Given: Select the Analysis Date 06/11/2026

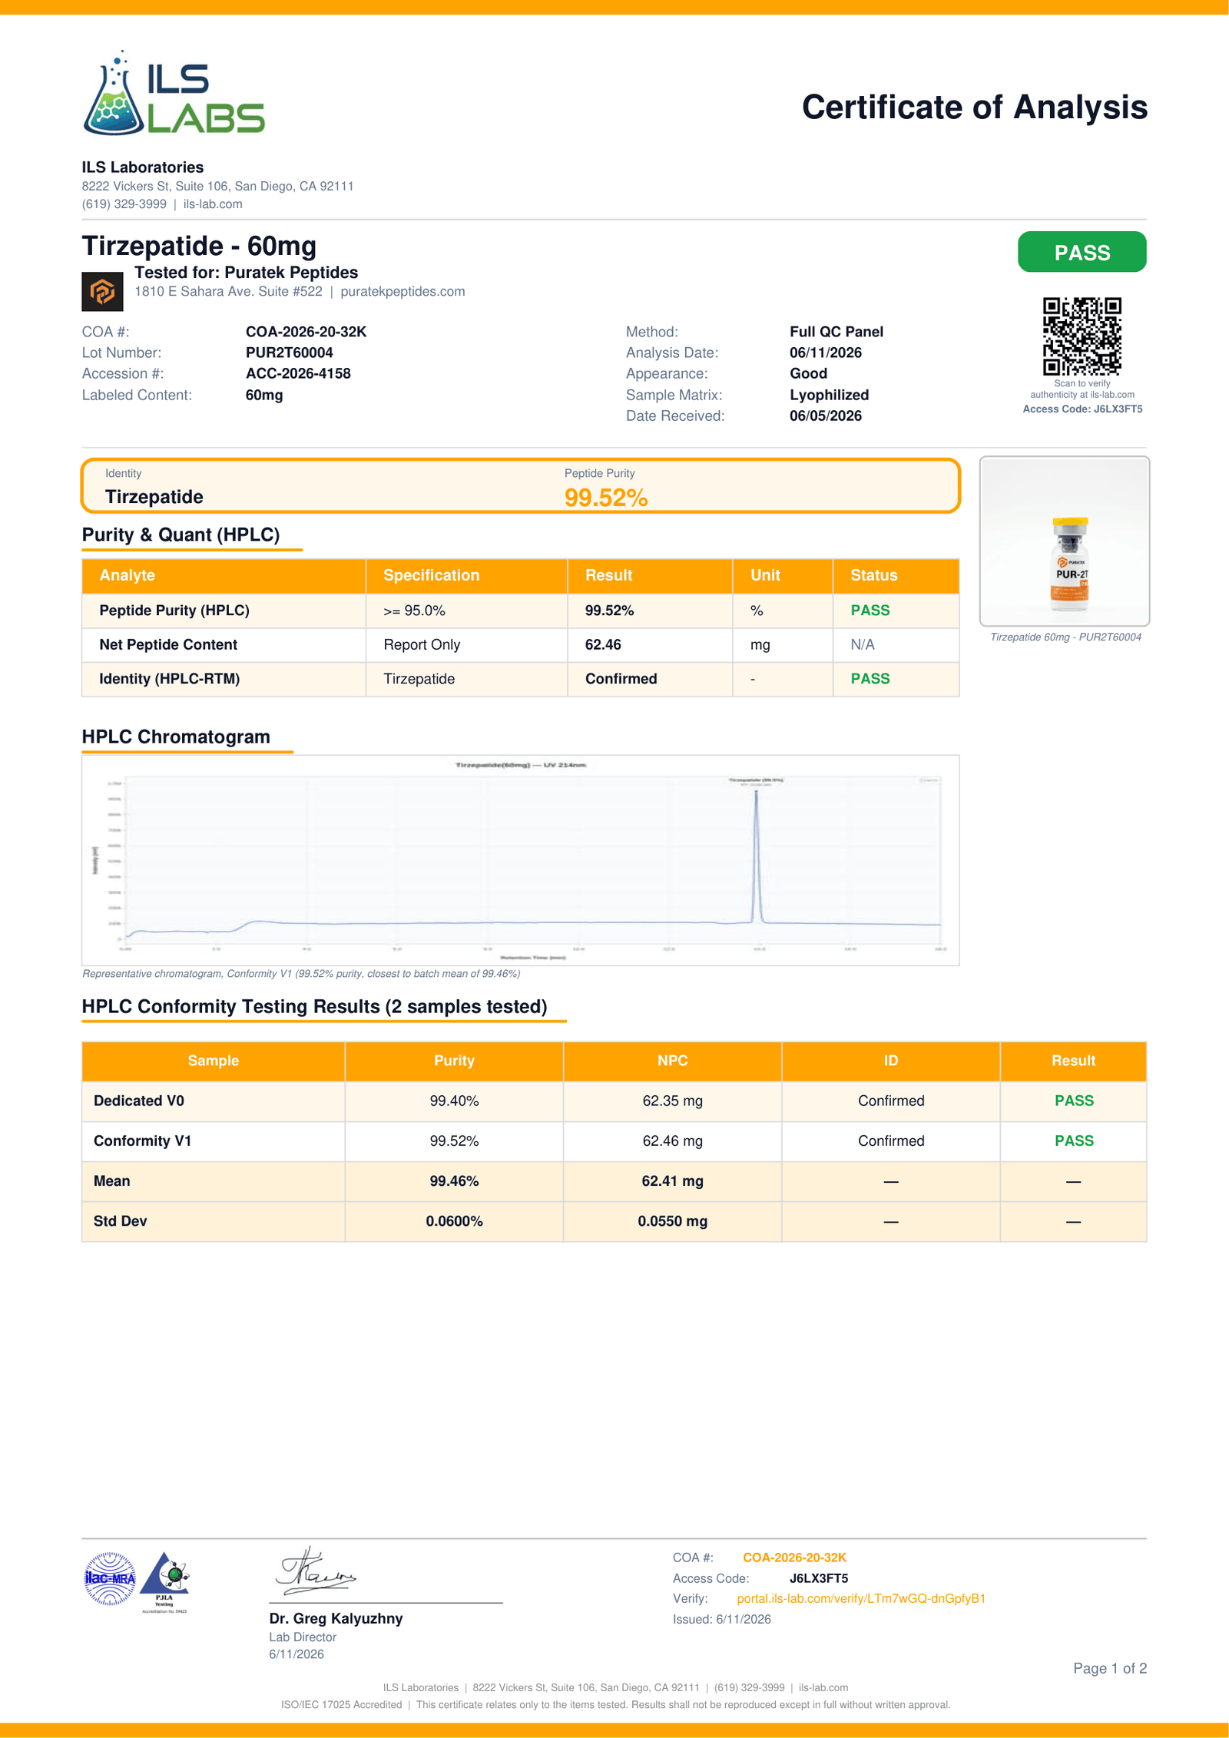Looking at the screenshot, I should click(x=826, y=353).
